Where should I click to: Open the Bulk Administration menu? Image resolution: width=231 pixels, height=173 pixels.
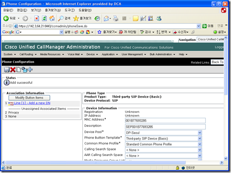[162, 54]
